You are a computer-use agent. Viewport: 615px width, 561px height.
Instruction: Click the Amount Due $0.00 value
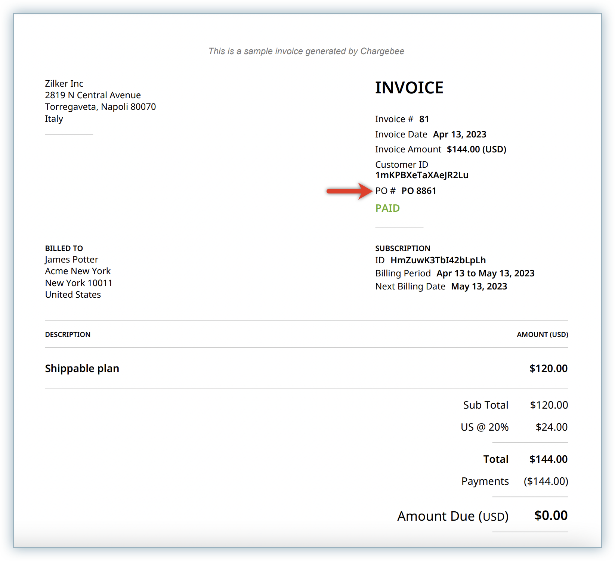coord(551,515)
